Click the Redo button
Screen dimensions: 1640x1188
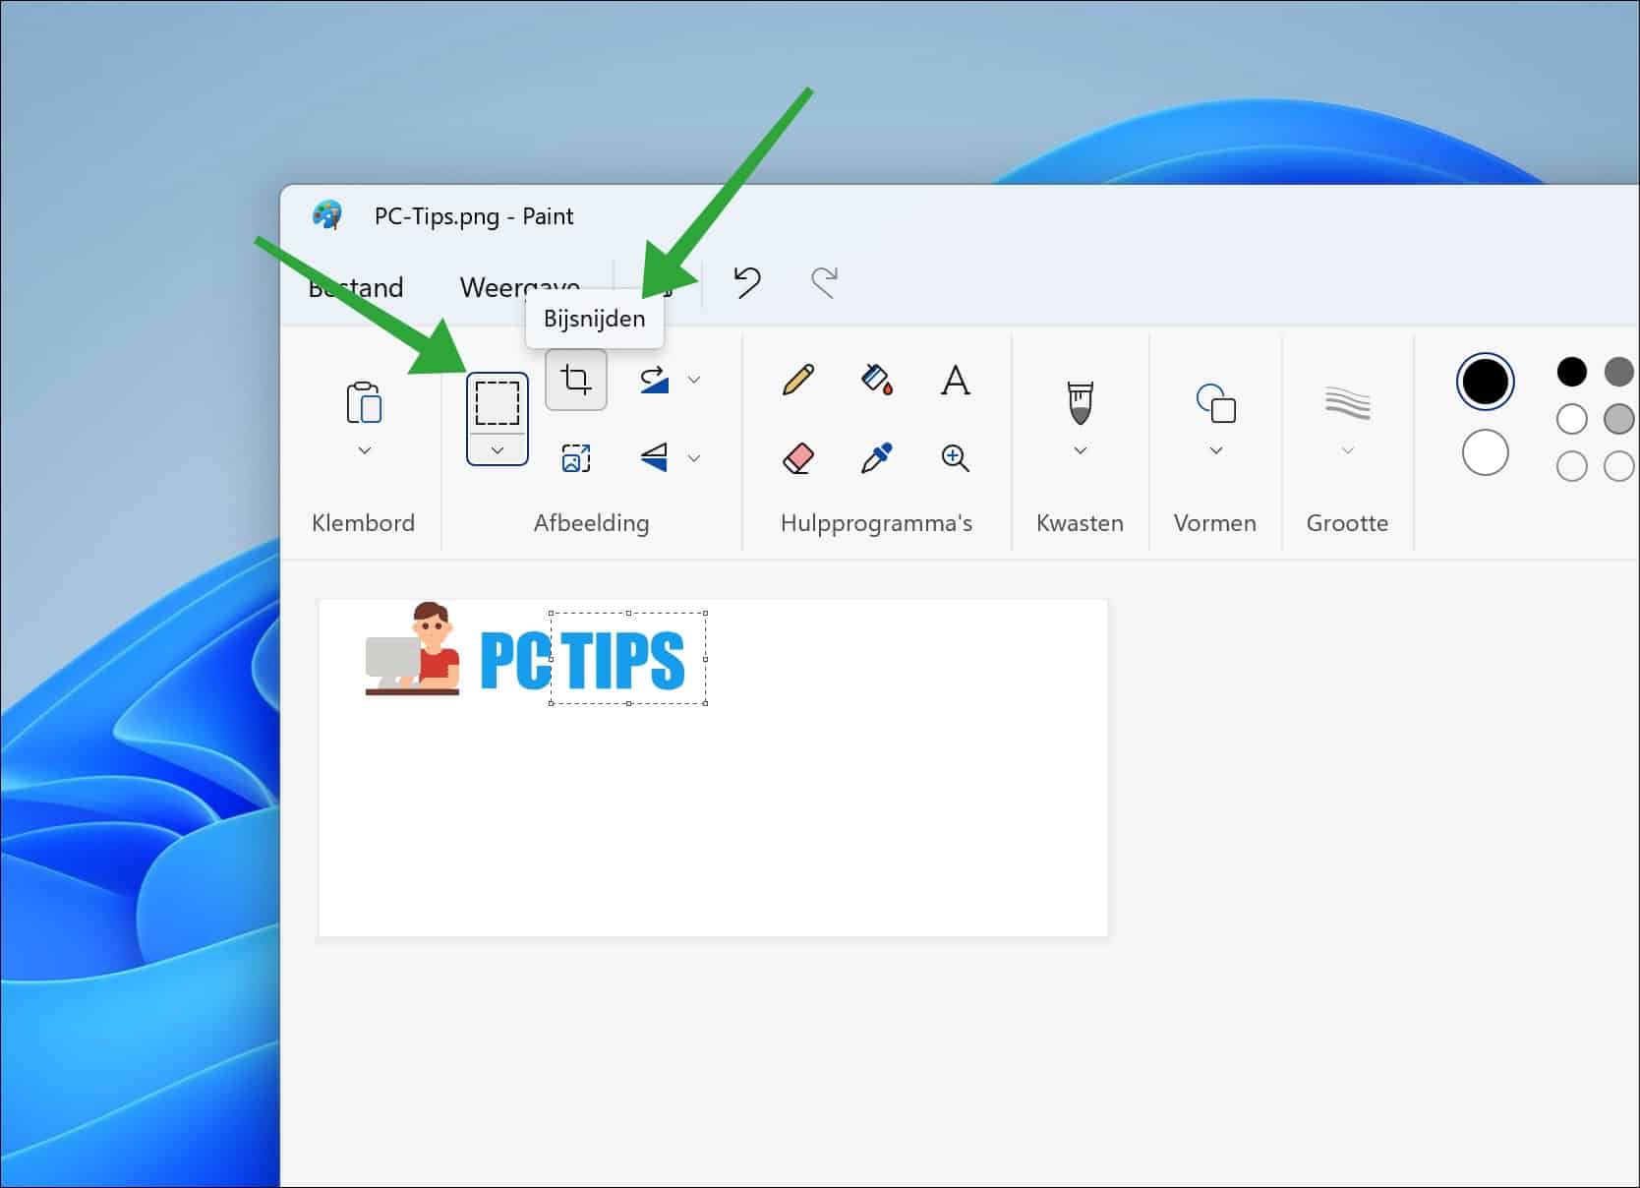(824, 283)
